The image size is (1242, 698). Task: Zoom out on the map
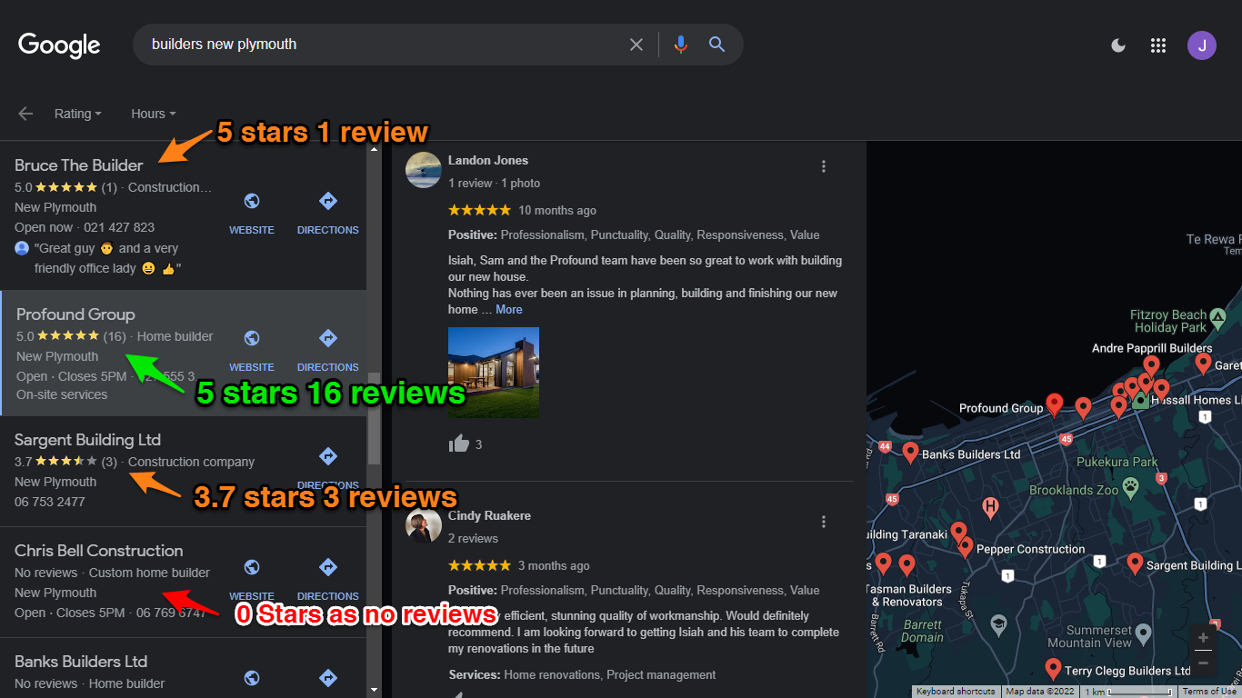1203,663
